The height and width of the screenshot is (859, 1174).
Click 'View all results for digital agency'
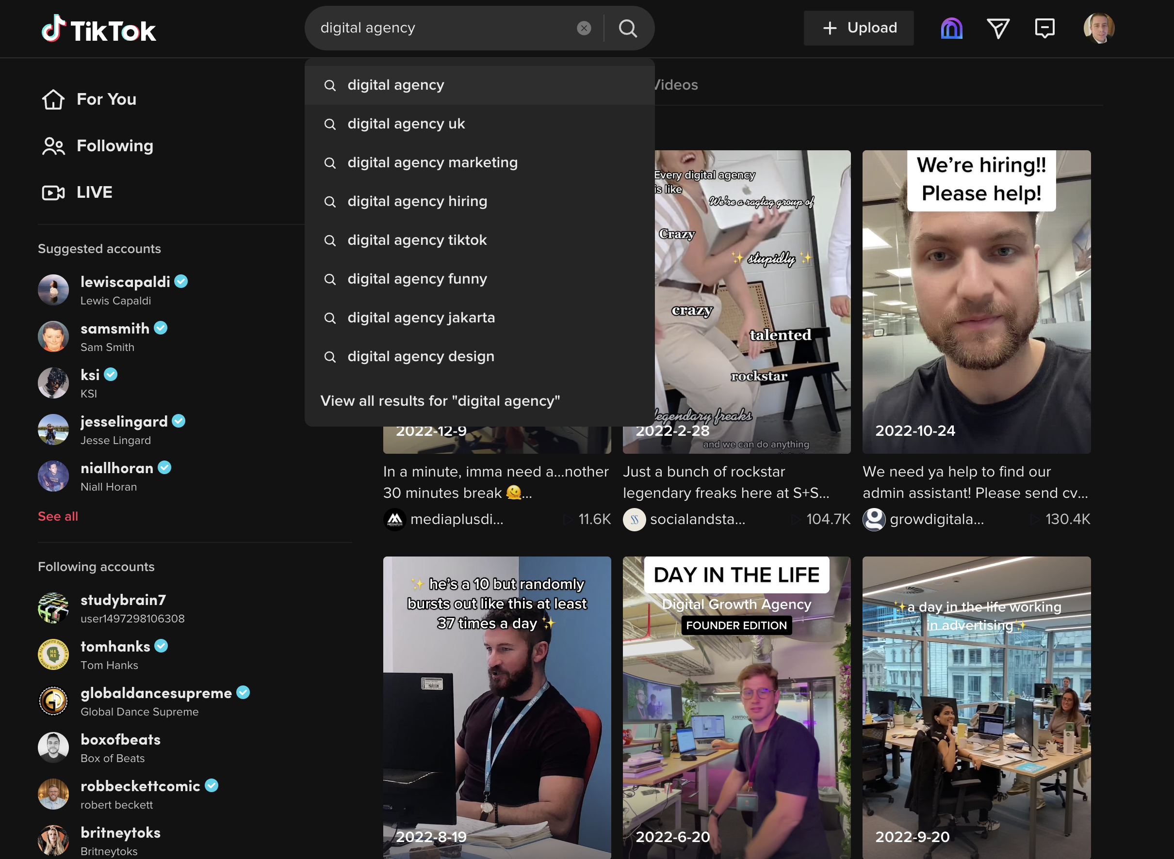pyautogui.click(x=441, y=401)
